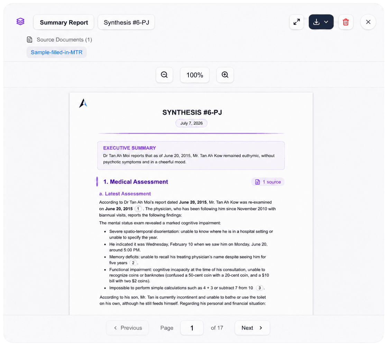The image size is (387, 346).
Task: Open the Summary Report tab
Action: click(64, 22)
